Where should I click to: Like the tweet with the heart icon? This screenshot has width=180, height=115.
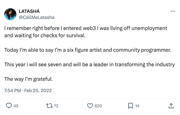(x=90, y=106)
